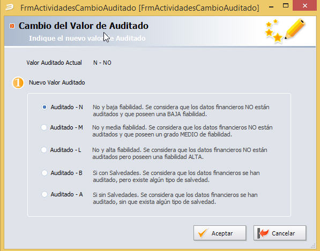Select the Auditado - N radio button
This screenshot has height=251, width=320.
pos(44,107)
